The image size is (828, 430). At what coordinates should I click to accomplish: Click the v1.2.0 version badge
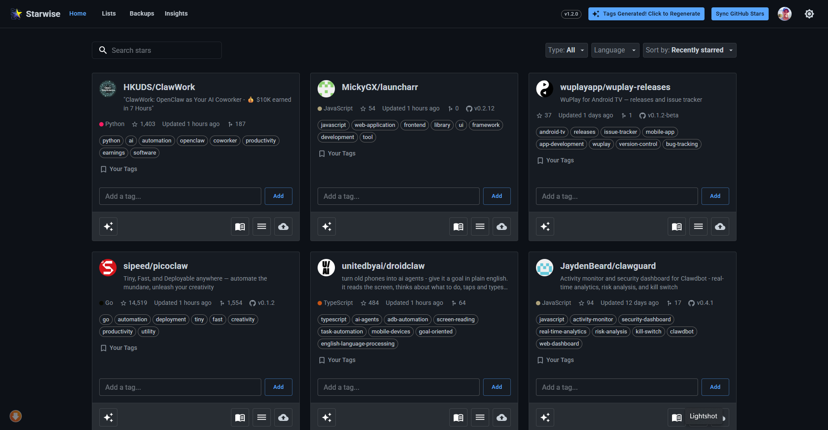[571, 14]
